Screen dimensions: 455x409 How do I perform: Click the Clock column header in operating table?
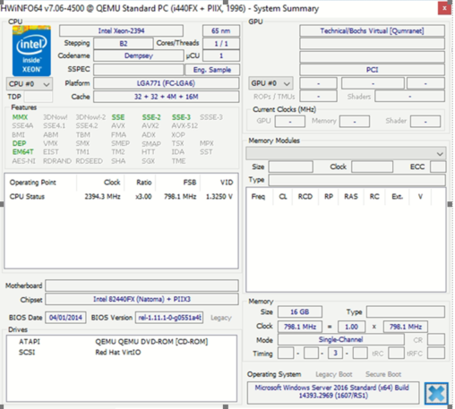(x=112, y=183)
